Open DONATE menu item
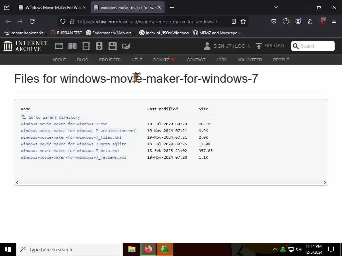 pos(164,60)
